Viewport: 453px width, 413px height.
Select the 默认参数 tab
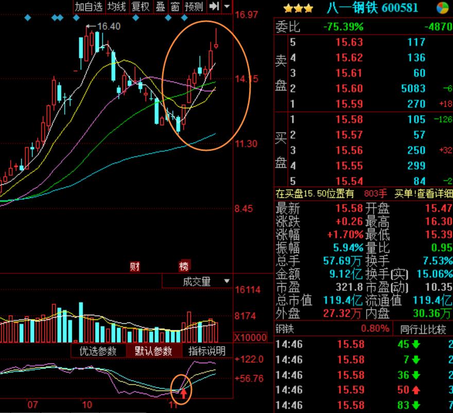tap(153, 351)
